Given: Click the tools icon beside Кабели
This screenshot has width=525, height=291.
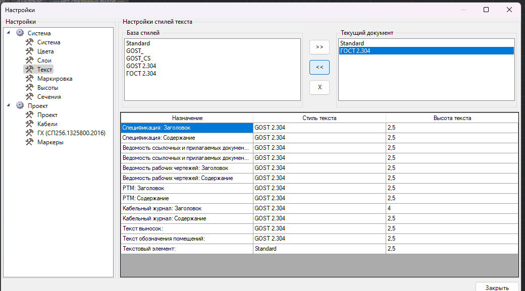Looking at the screenshot, I should pyautogui.click(x=29, y=124).
